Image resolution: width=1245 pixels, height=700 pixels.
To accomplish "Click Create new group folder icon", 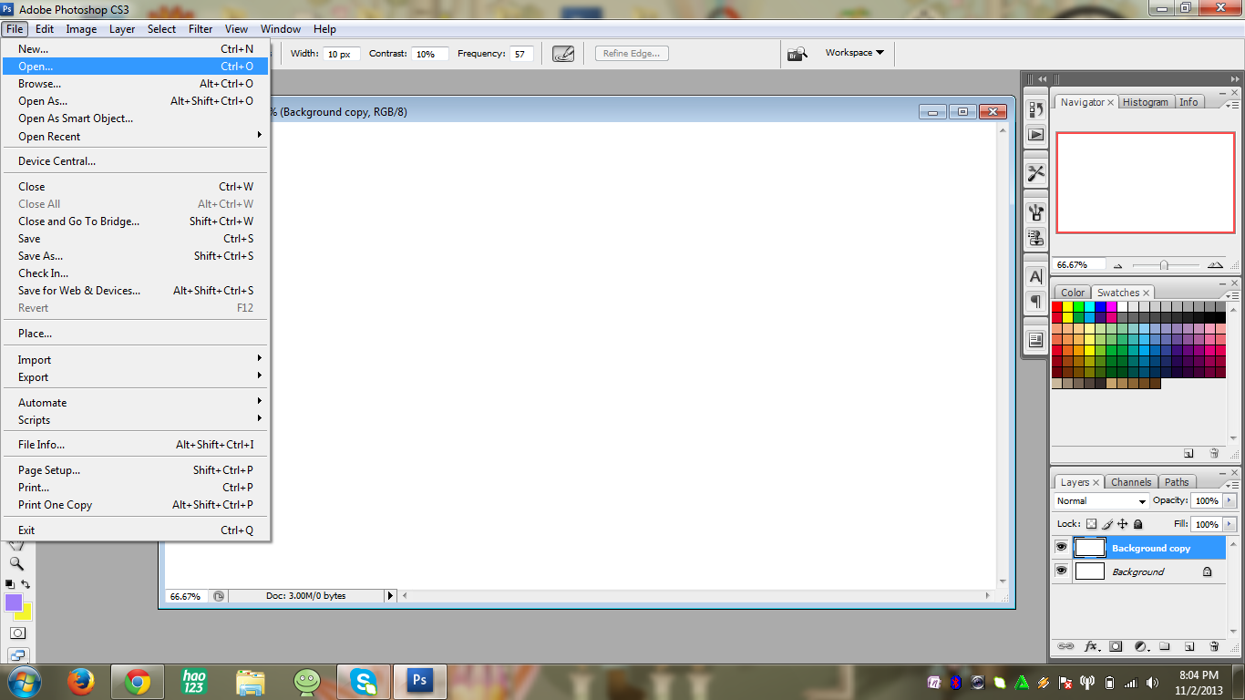I will (1165, 646).
